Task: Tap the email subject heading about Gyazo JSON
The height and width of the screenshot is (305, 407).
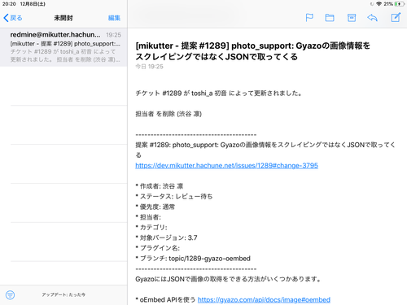Action: 252,51
